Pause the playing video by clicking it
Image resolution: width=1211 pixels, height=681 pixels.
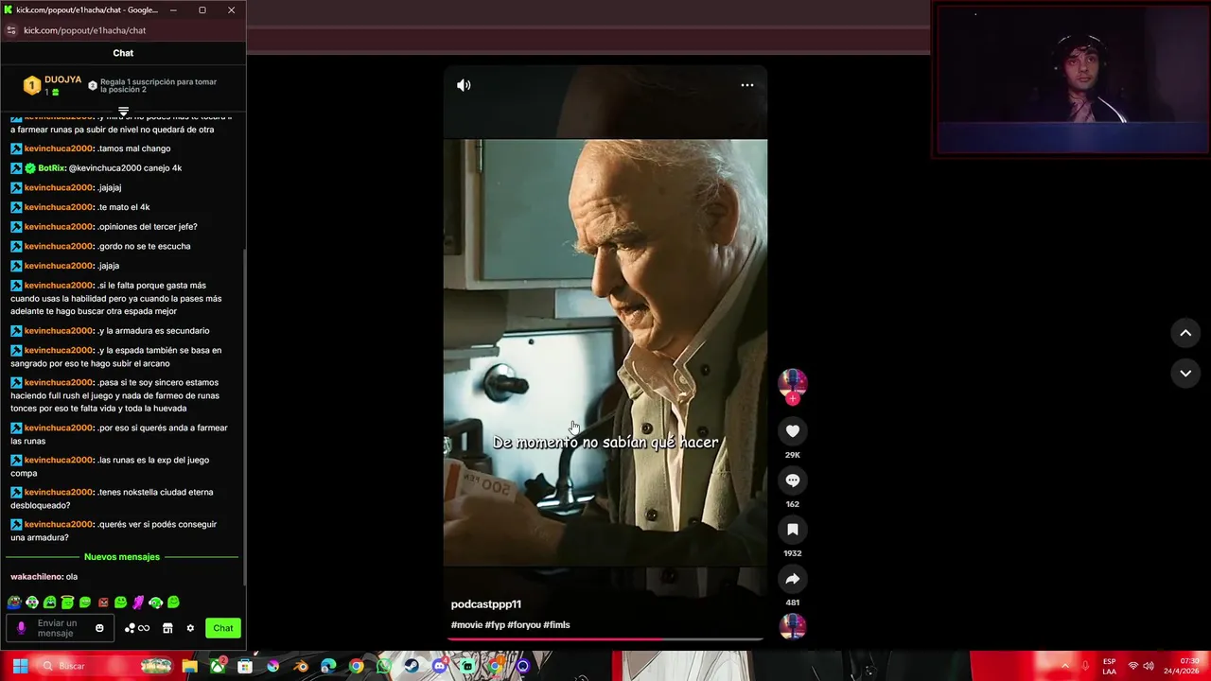coord(605,352)
